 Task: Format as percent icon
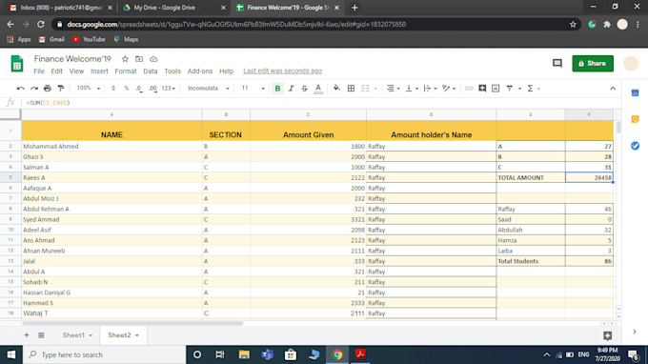click(127, 89)
